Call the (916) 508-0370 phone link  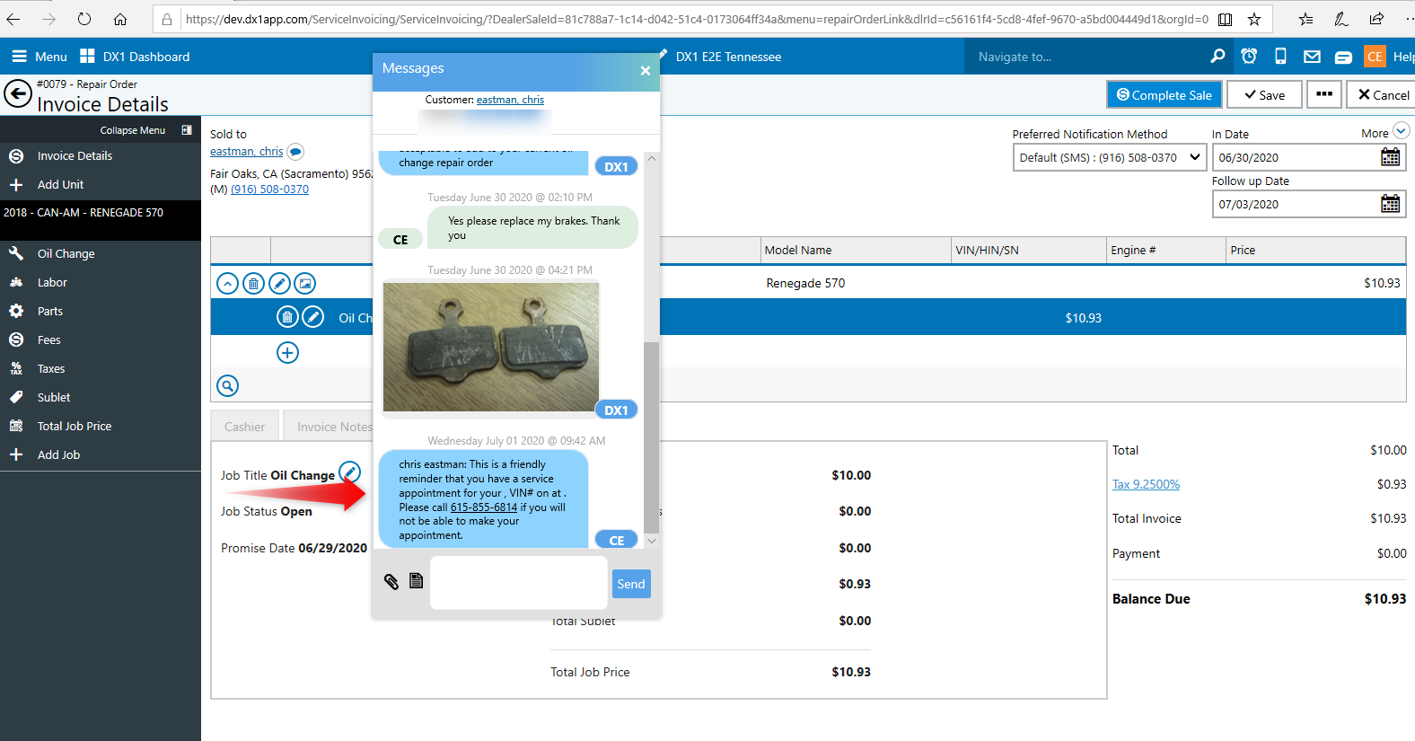pos(269,190)
